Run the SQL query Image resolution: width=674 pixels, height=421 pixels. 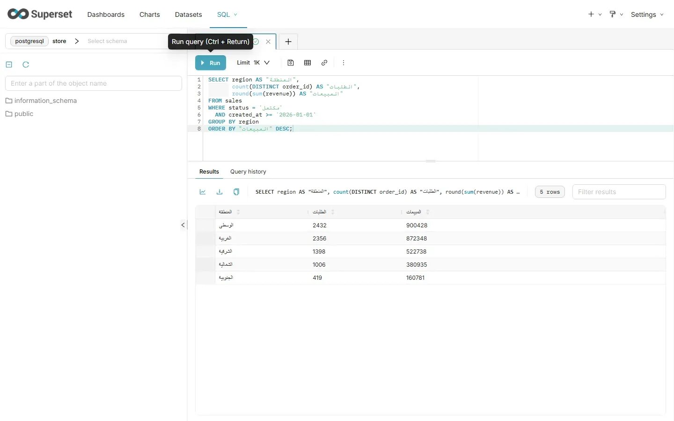coord(211,63)
